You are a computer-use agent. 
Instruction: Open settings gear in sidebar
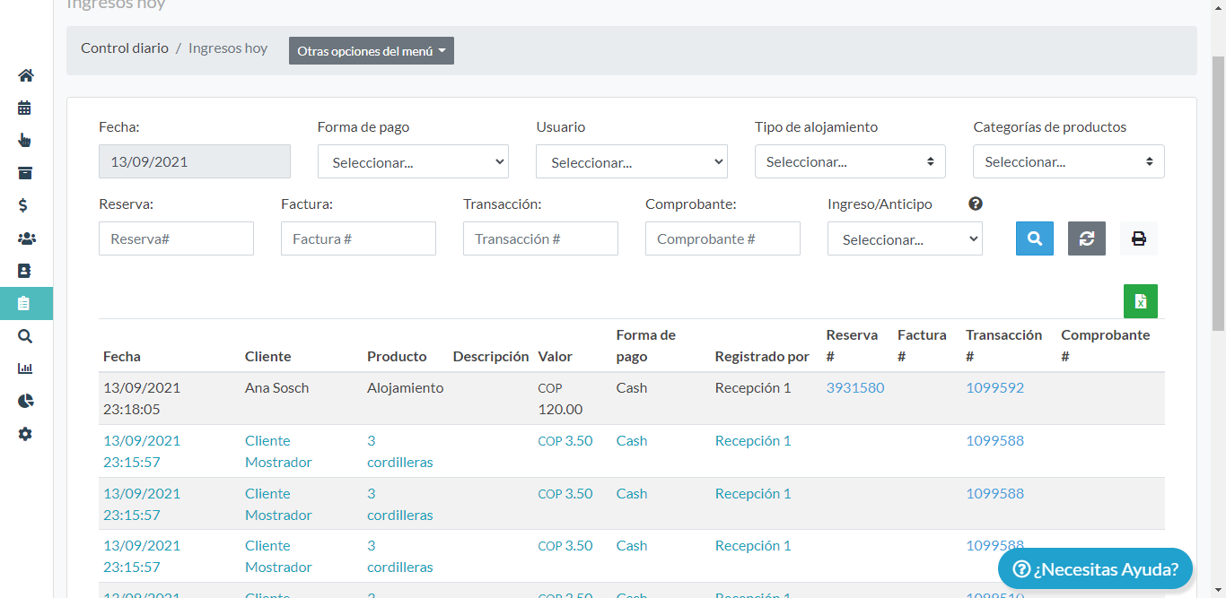(25, 434)
